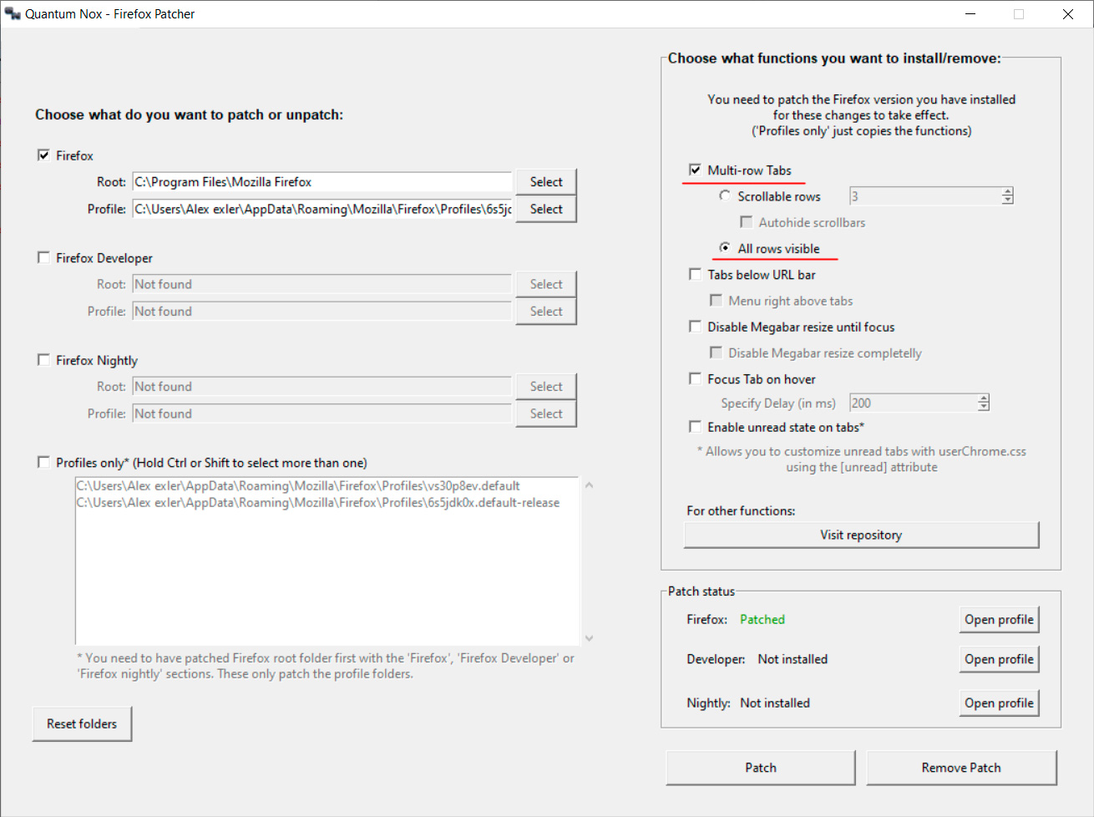Screen dimensions: 1094x817
Task: Click the Remove Patch button
Action: [961, 768]
